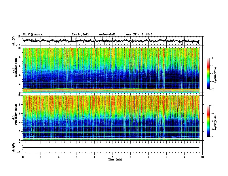Viewport: 228px width, 176px height.
Task: Click the ch.1 frequency spectrogram panel
Action: pos(111,70)
